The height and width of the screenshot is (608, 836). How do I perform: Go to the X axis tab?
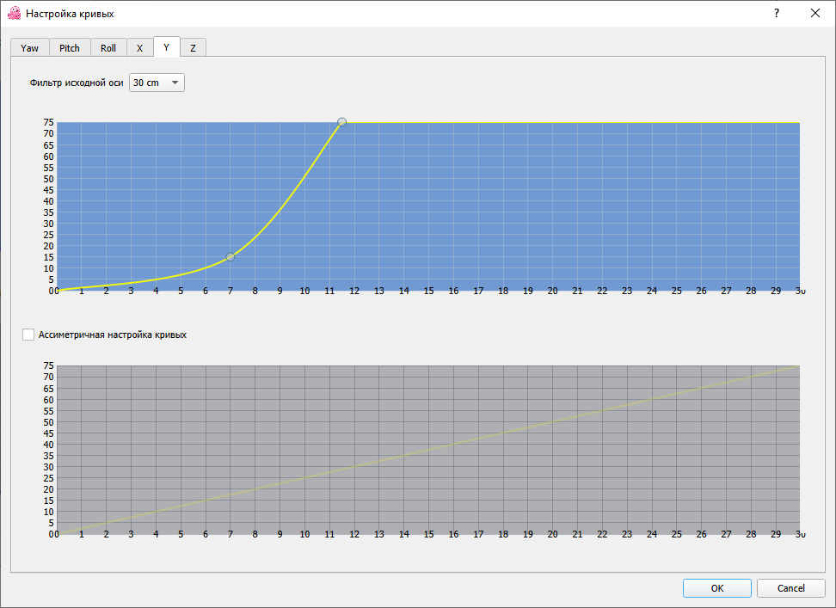139,48
